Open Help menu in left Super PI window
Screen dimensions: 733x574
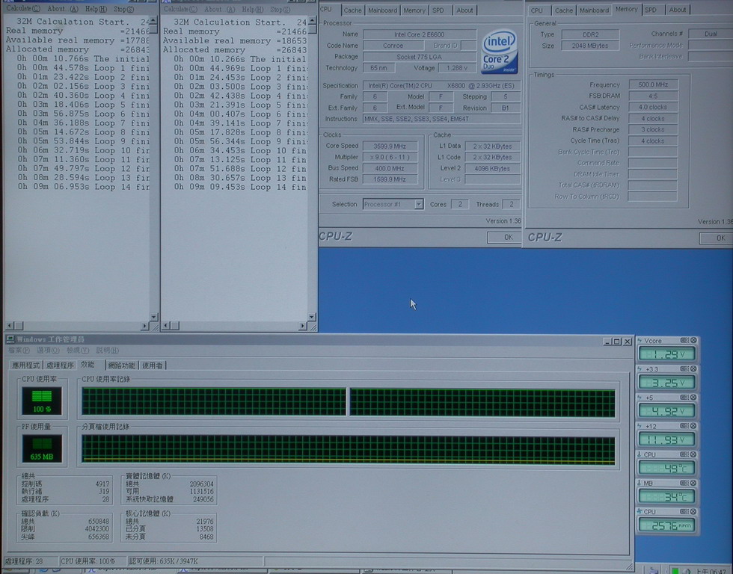[96, 9]
